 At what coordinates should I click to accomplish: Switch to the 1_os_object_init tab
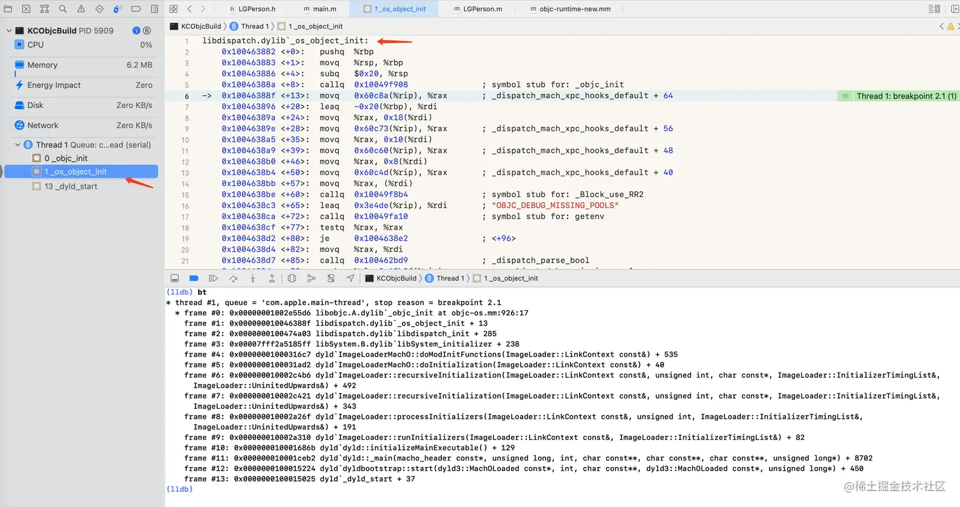point(394,9)
